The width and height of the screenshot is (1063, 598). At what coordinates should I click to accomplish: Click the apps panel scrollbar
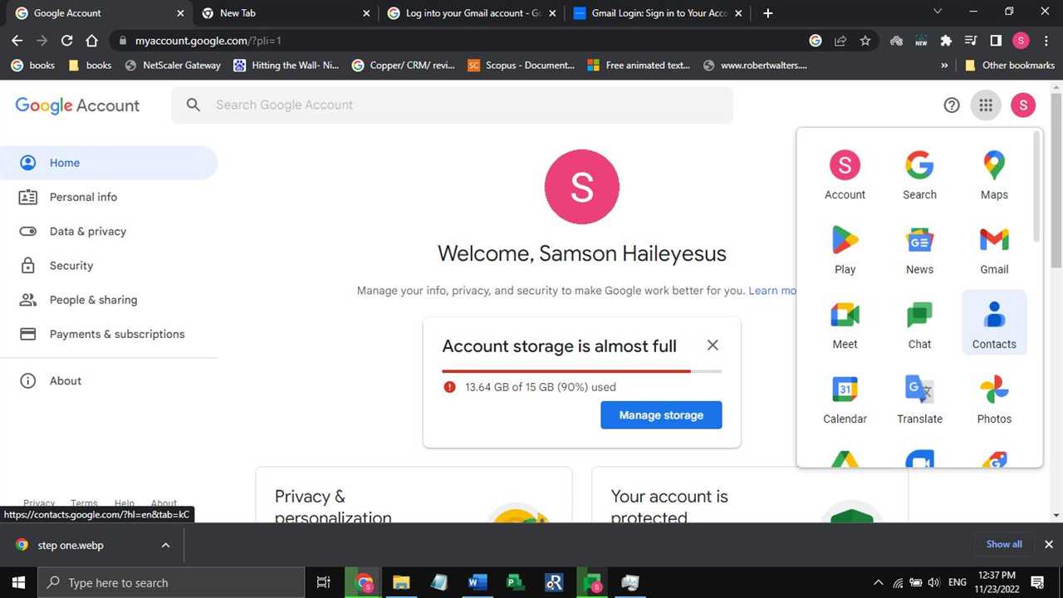click(x=1036, y=187)
